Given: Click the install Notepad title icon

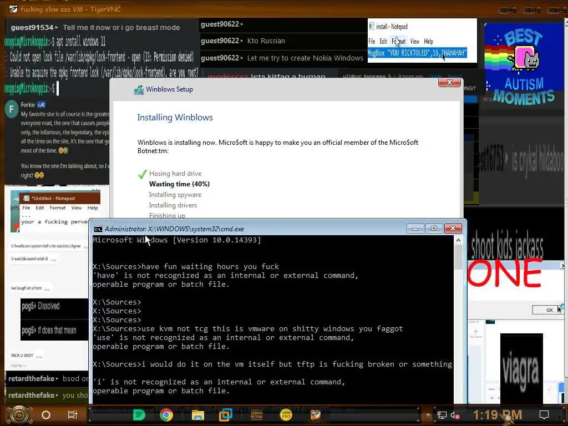Looking at the screenshot, I should click(371, 26).
